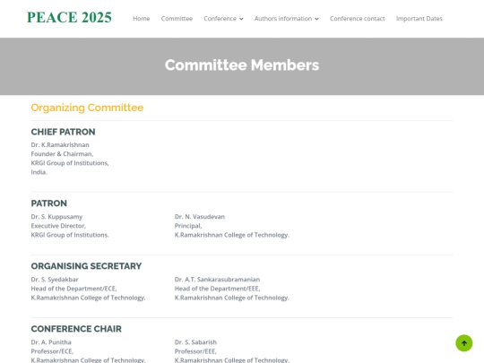Open the Conference menu item
The image size is (484, 363).
pos(220,19)
